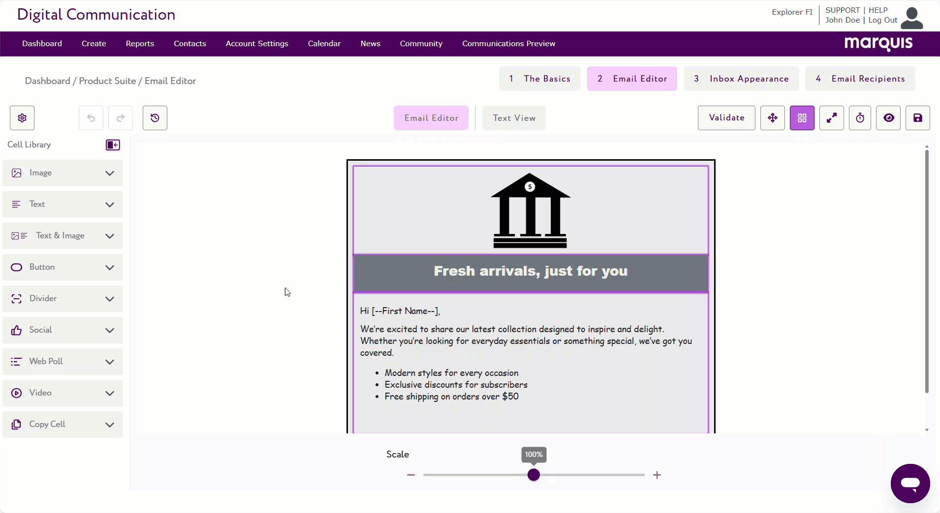Toggle preview with the eye icon
This screenshot has width=940, height=513.
coord(889,118)
